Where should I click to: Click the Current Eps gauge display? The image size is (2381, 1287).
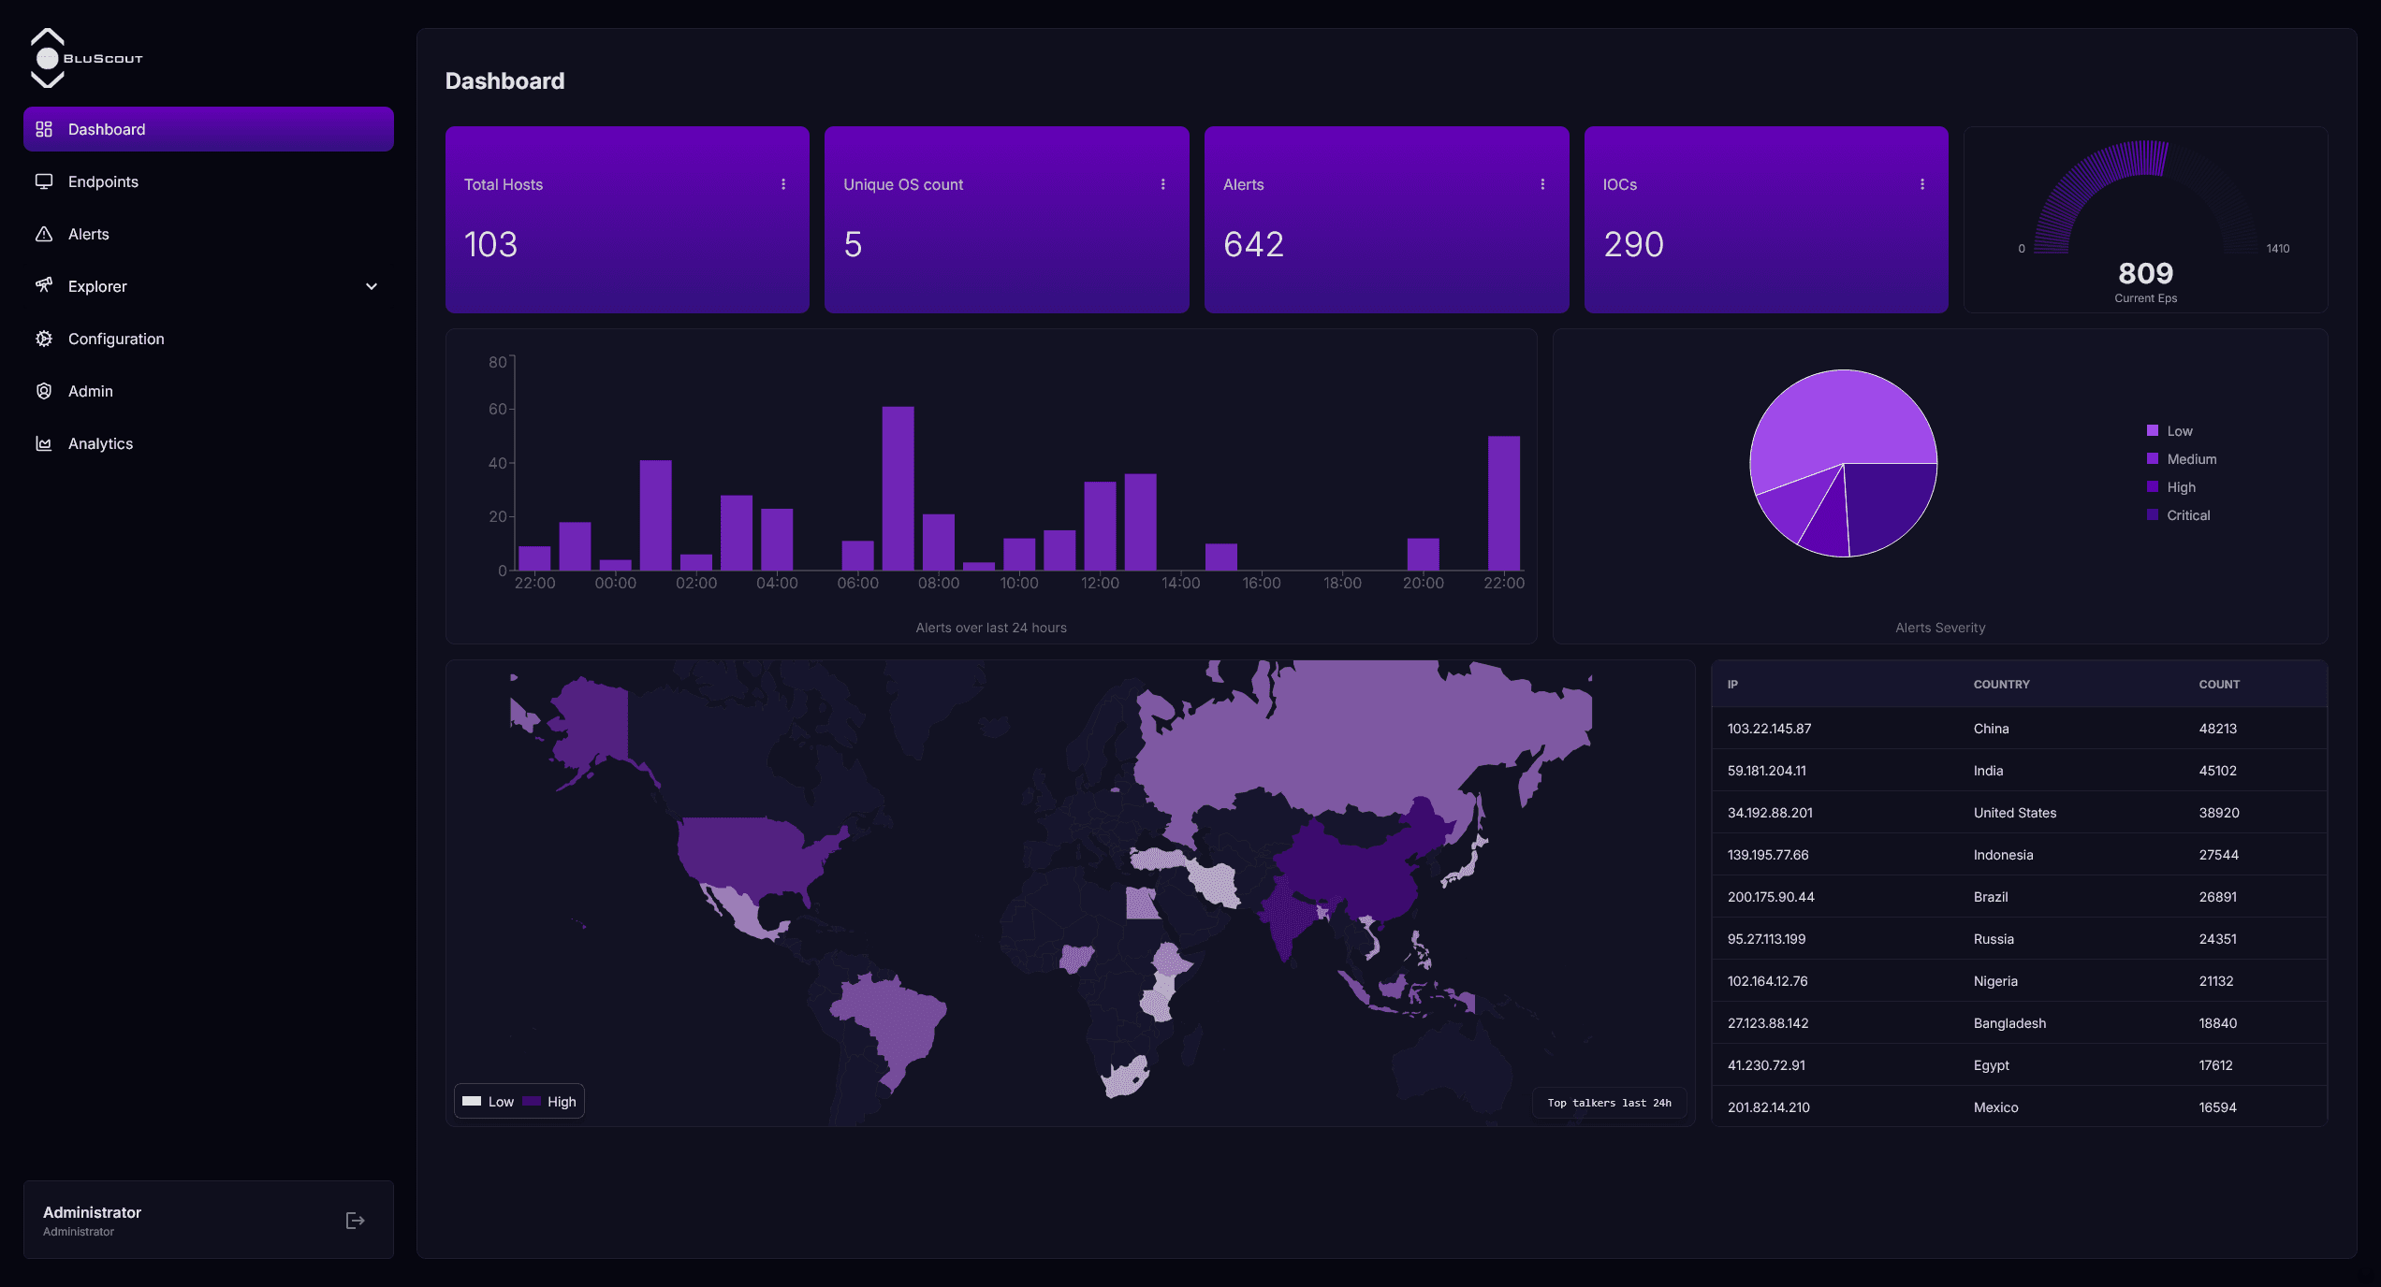click(2145, 274)
